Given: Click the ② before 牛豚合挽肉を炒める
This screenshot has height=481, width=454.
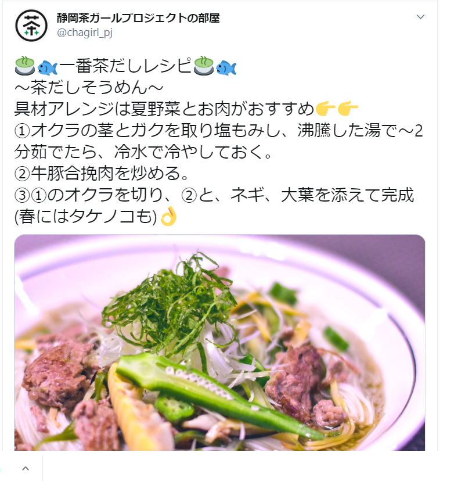Looking at the screenshot, I should point(22,174).
